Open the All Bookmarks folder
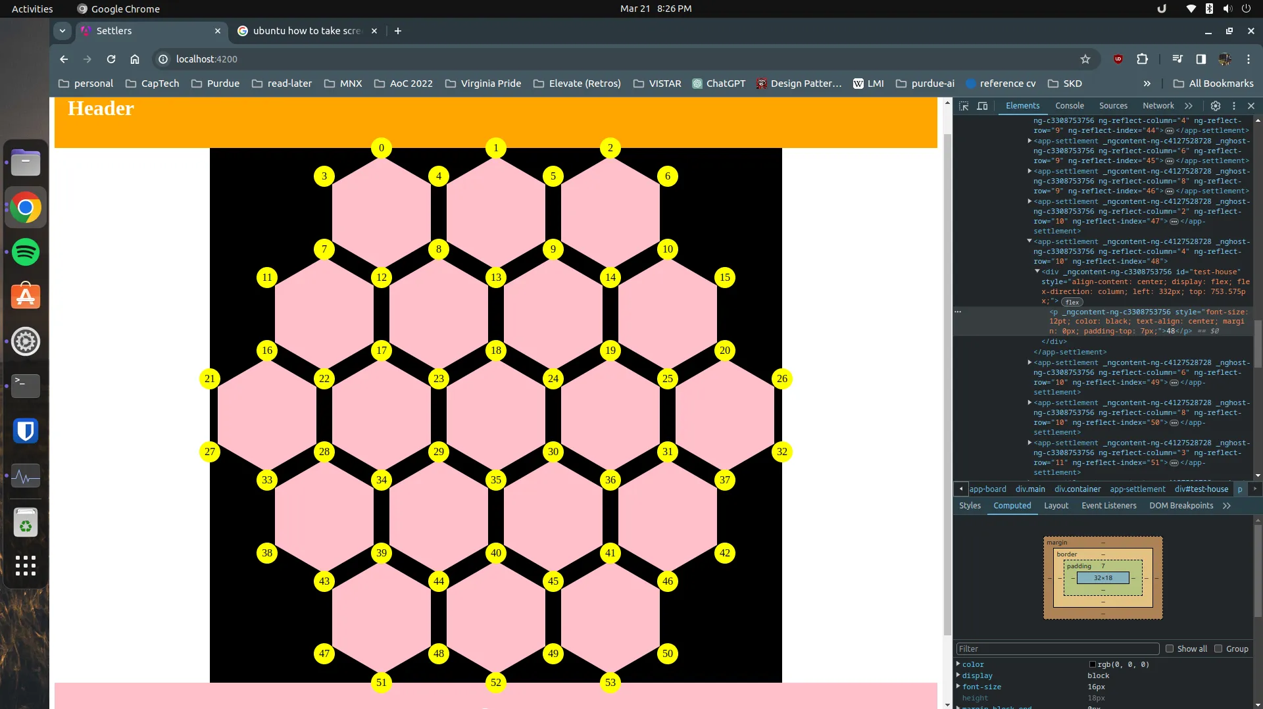This screenshot has height=709, width=1263. click(x=1213, y=84)
